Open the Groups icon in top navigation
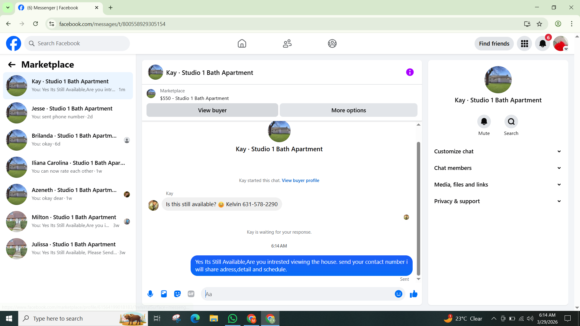 point(332,43)
